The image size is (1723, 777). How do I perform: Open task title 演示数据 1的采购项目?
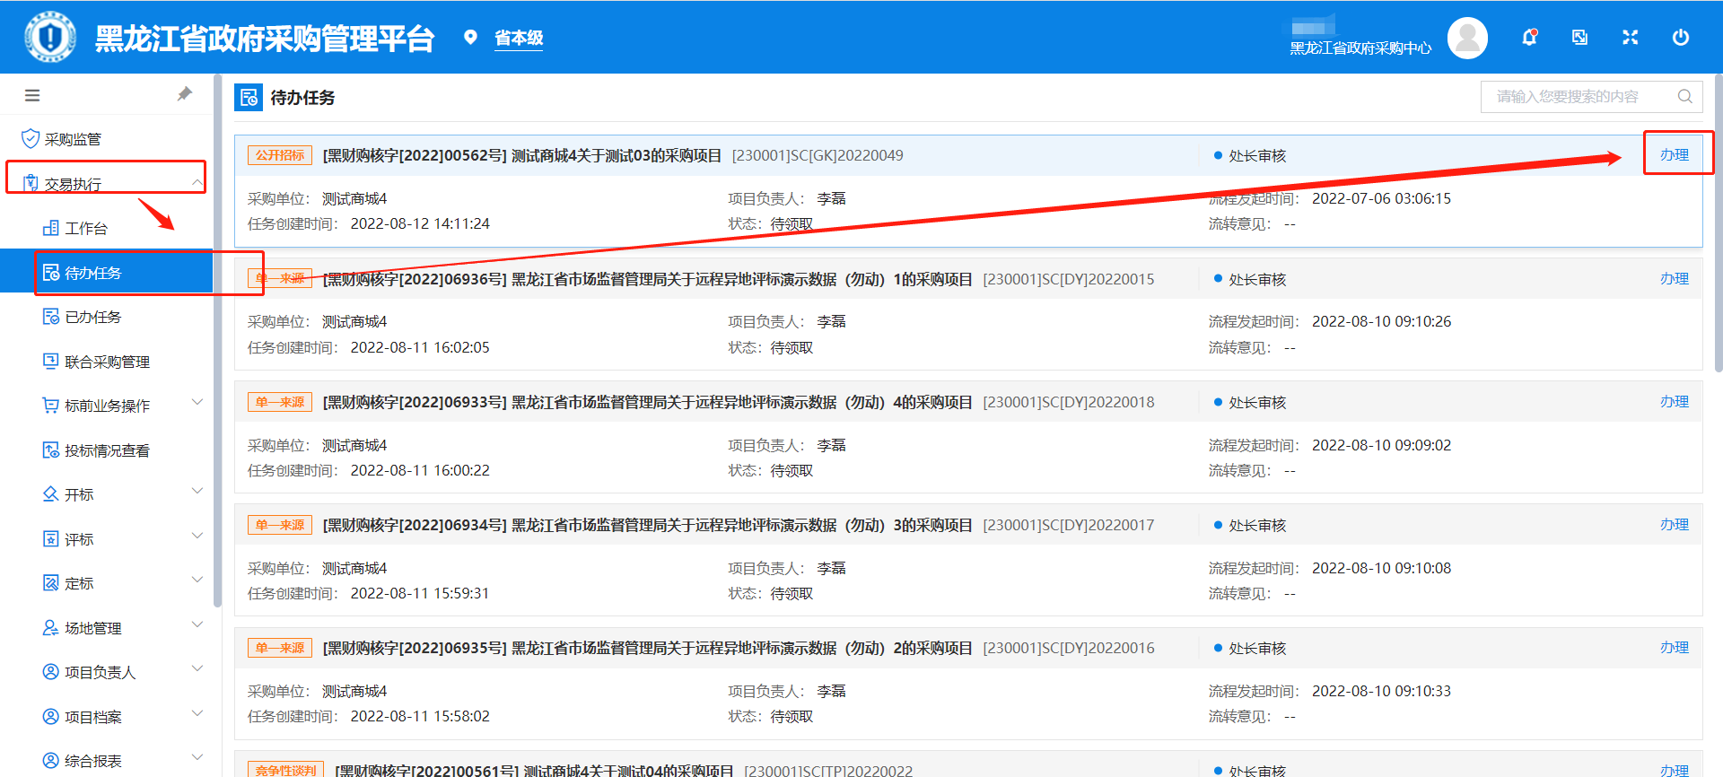[x=648, y=279]
